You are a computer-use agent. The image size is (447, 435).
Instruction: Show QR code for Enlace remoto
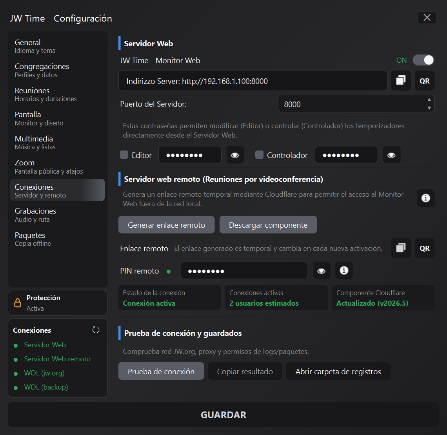coord(425,248)
